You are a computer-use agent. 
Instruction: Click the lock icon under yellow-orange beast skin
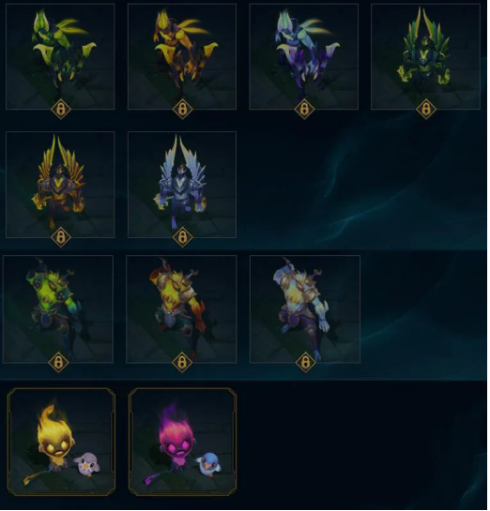182,362
